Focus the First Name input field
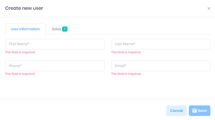This screenshot has height=120, width=215. click(55, 44)
